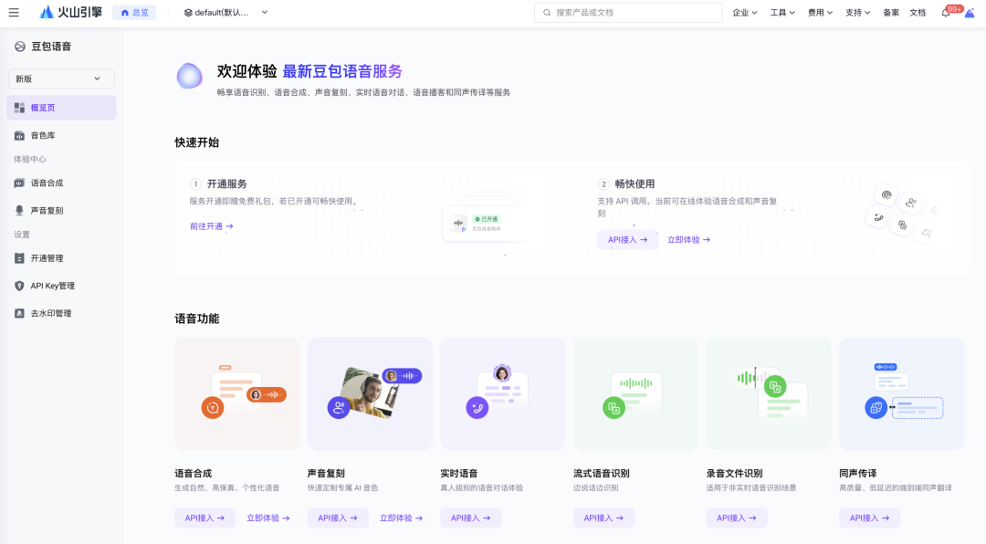Open the notification bell
This screenshot has height=544, width=986.
[x=946, y=13]
